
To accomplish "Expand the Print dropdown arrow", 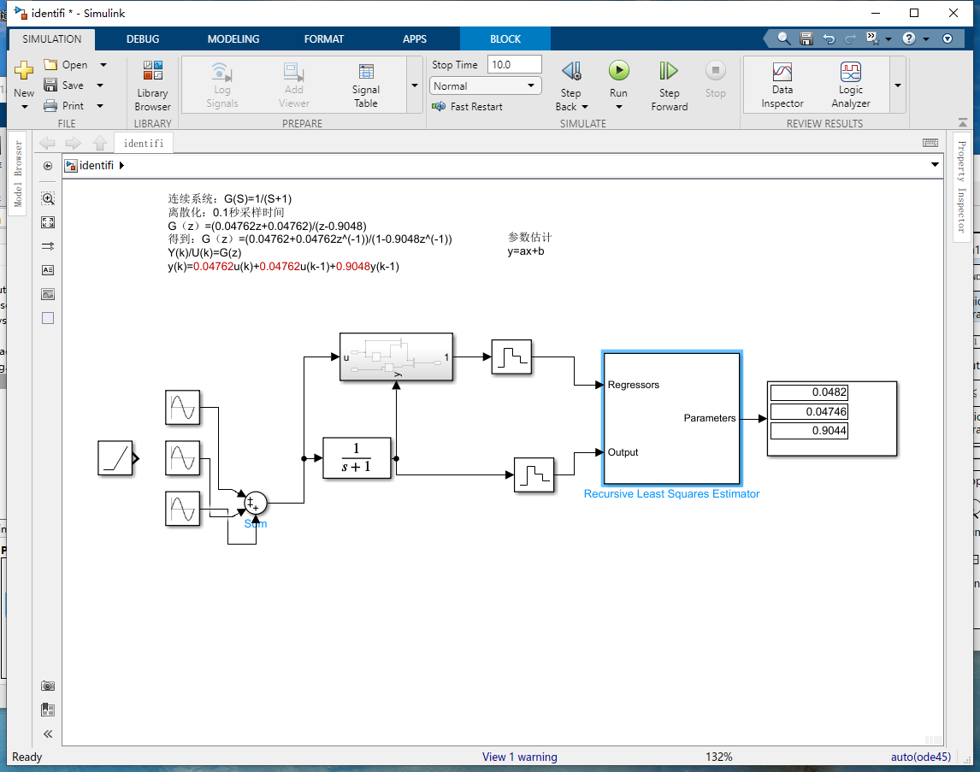I will pos(100,105).
